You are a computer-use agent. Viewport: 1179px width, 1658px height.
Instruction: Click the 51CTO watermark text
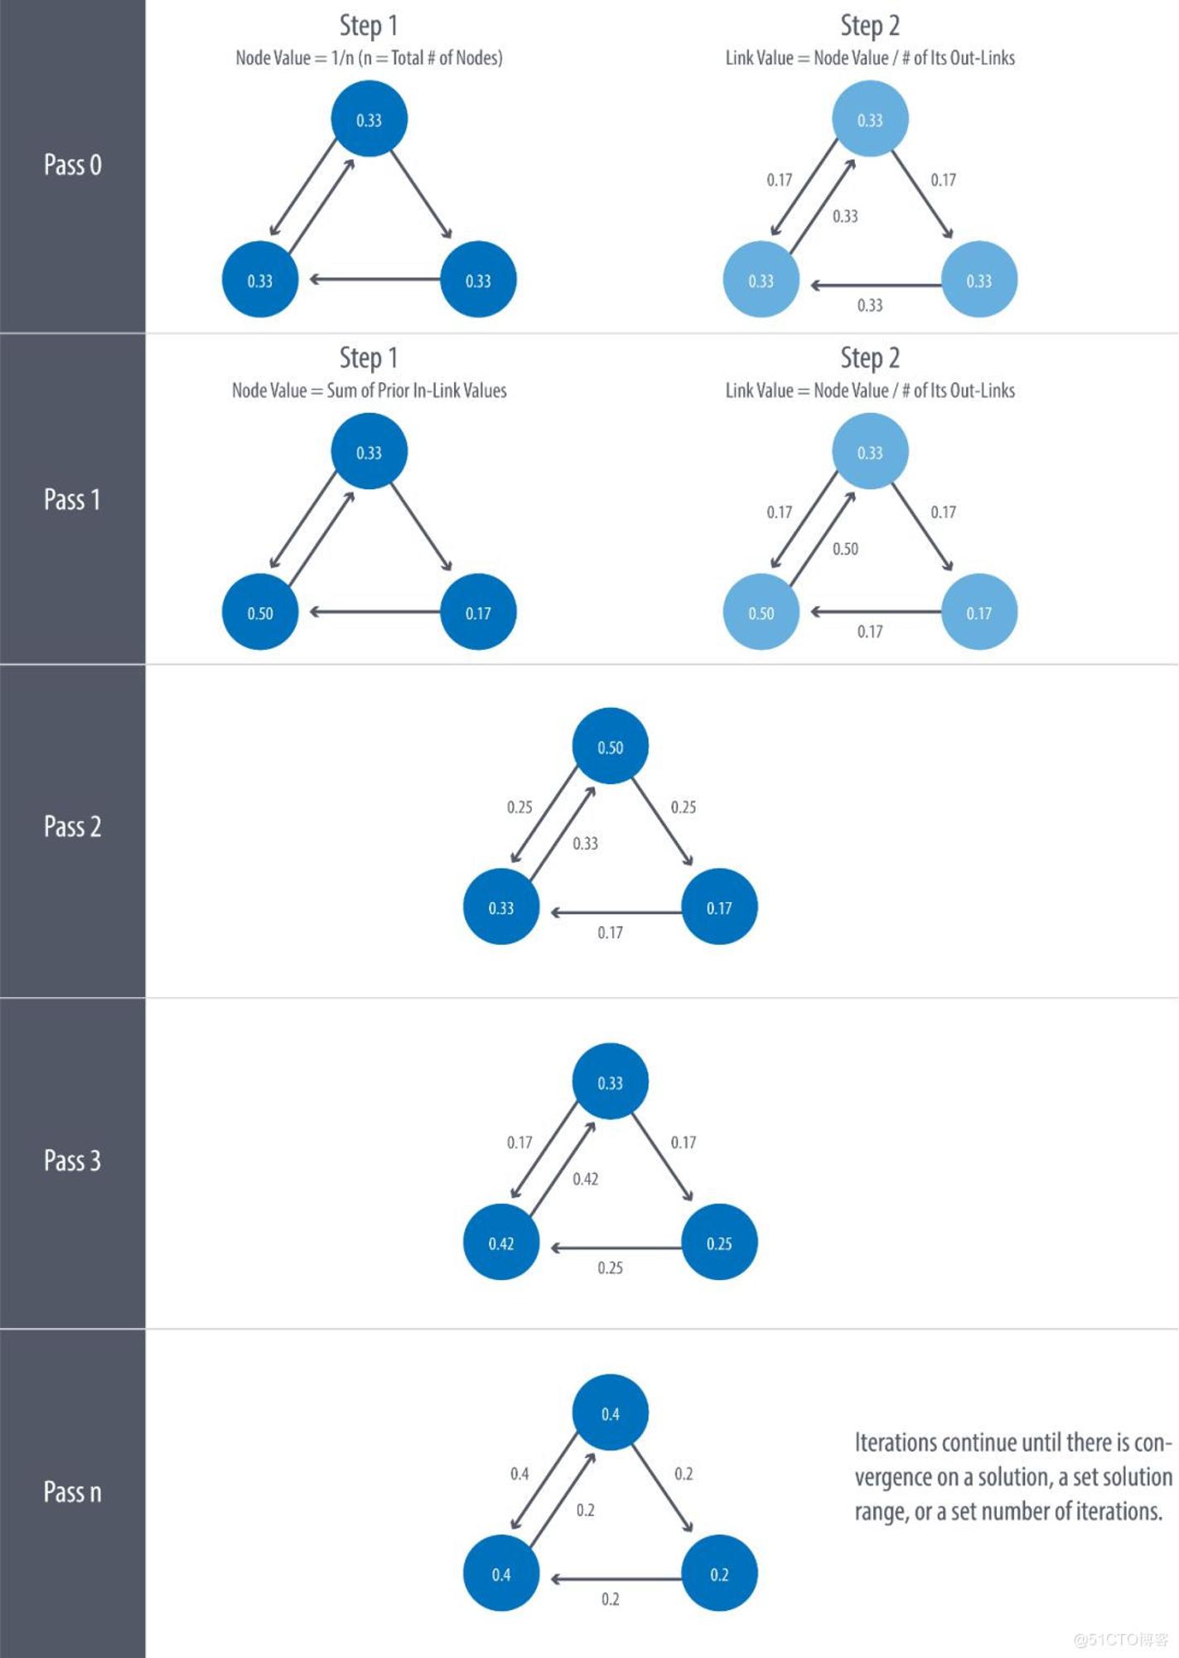pos(1120,1639)
